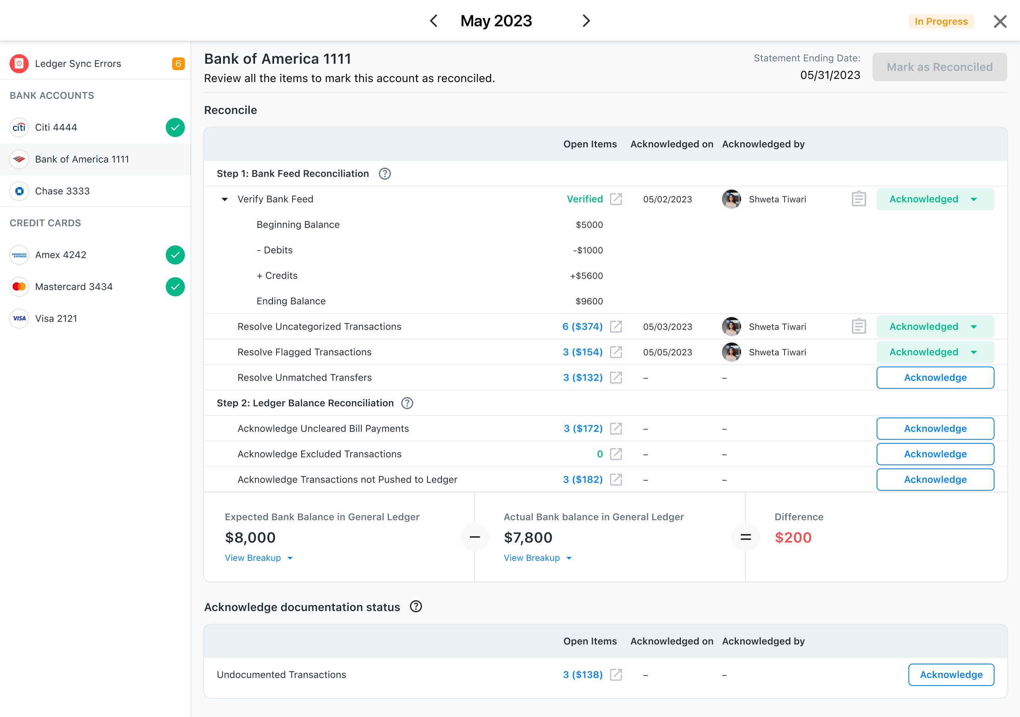The image size is (1020, 717).
Task: Open help icon beside Step 1 heading
Action: (x=385, y=174)
